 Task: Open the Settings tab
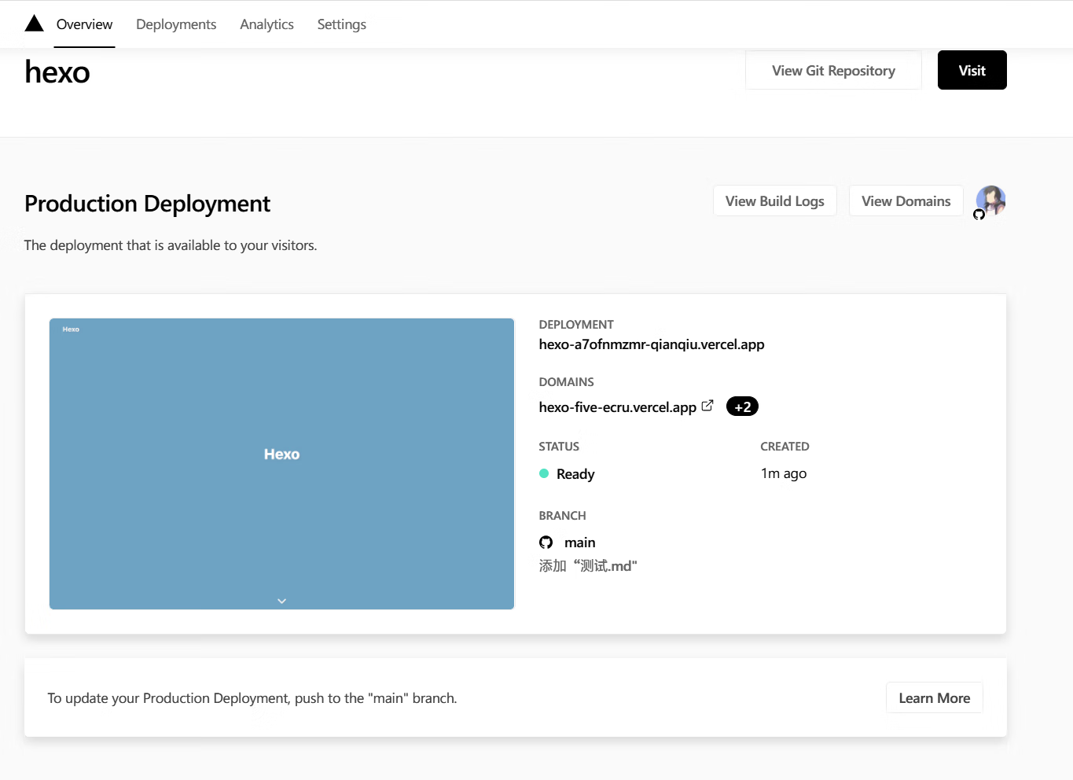[x=341, y=24]
